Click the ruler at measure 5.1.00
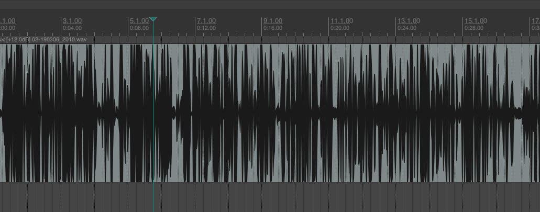This screenshot has height=212, width=540. click(x=139, y=21)
